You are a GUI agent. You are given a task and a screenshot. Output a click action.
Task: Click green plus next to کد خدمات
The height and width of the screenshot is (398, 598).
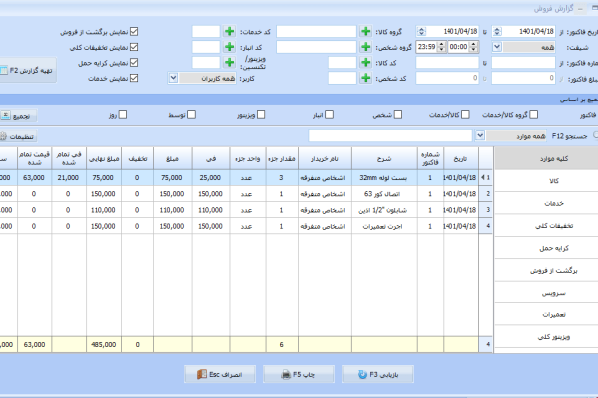tap(229, 31)
